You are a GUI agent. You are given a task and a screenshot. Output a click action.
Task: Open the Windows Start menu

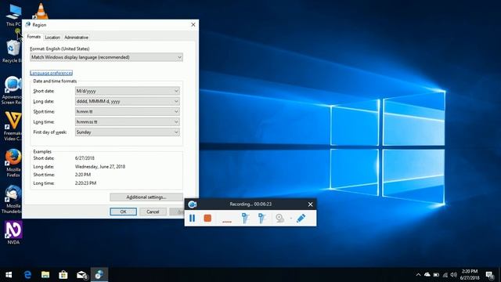(x=9, y=275)
